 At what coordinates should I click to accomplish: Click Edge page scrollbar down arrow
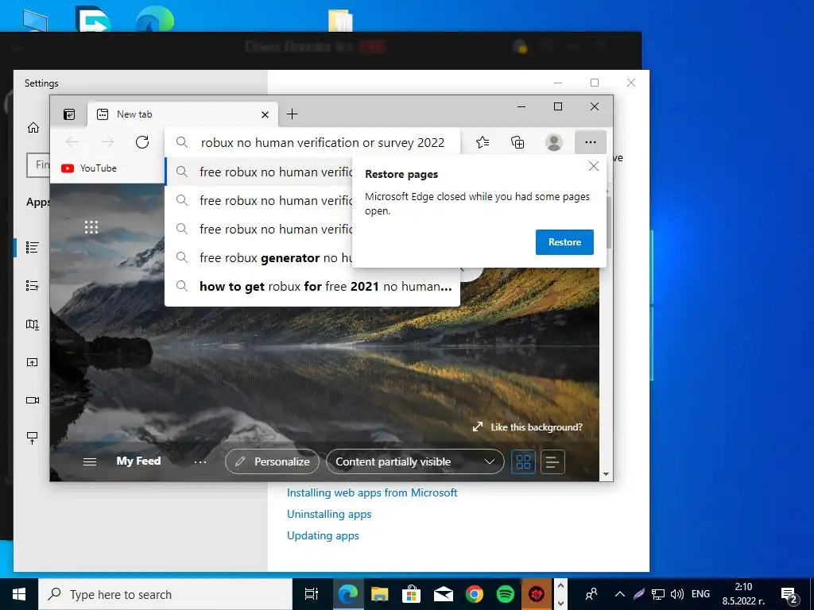606,474
